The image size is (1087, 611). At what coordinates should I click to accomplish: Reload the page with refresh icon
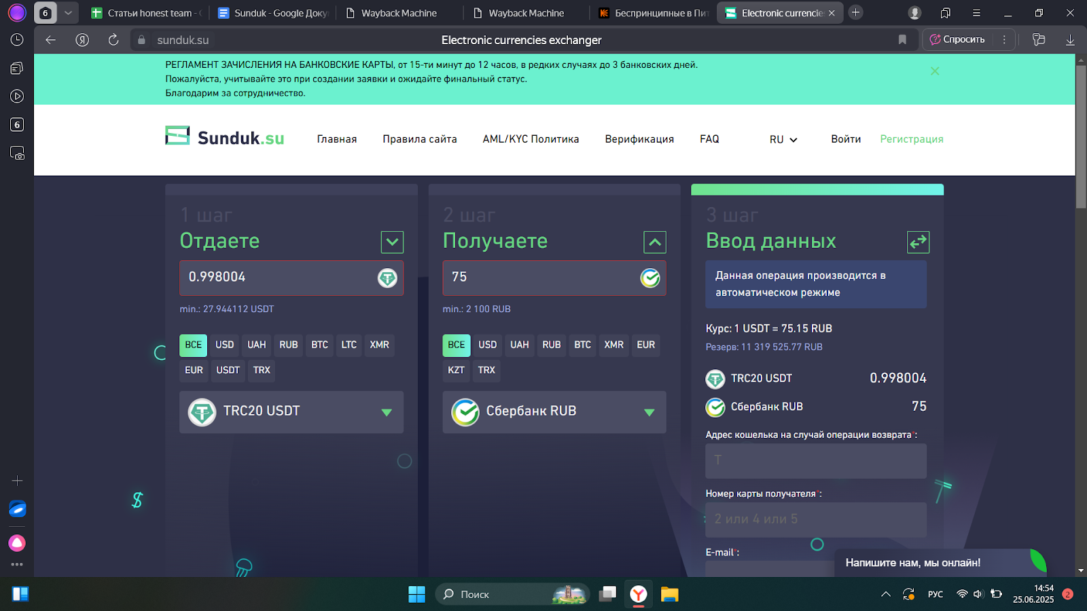click(113, 40)
